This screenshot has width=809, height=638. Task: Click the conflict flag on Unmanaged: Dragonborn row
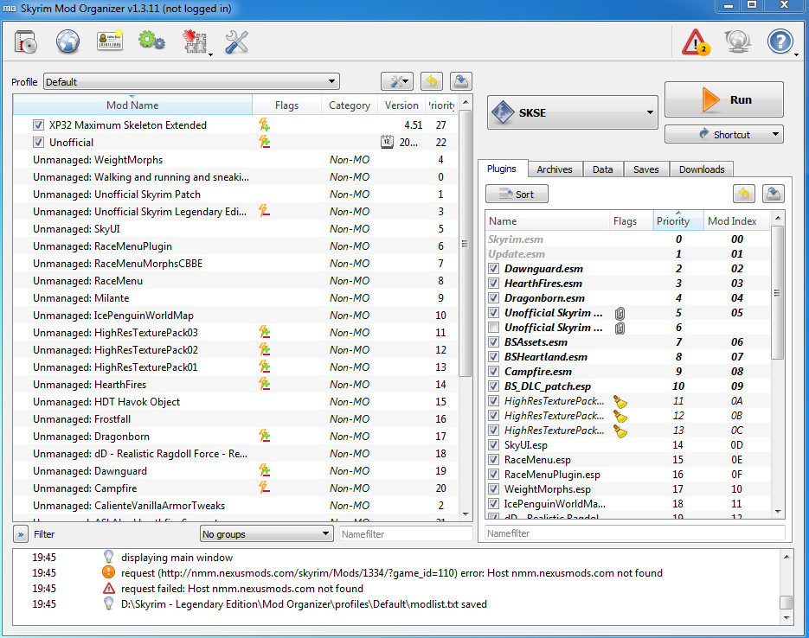click(264, 436)
